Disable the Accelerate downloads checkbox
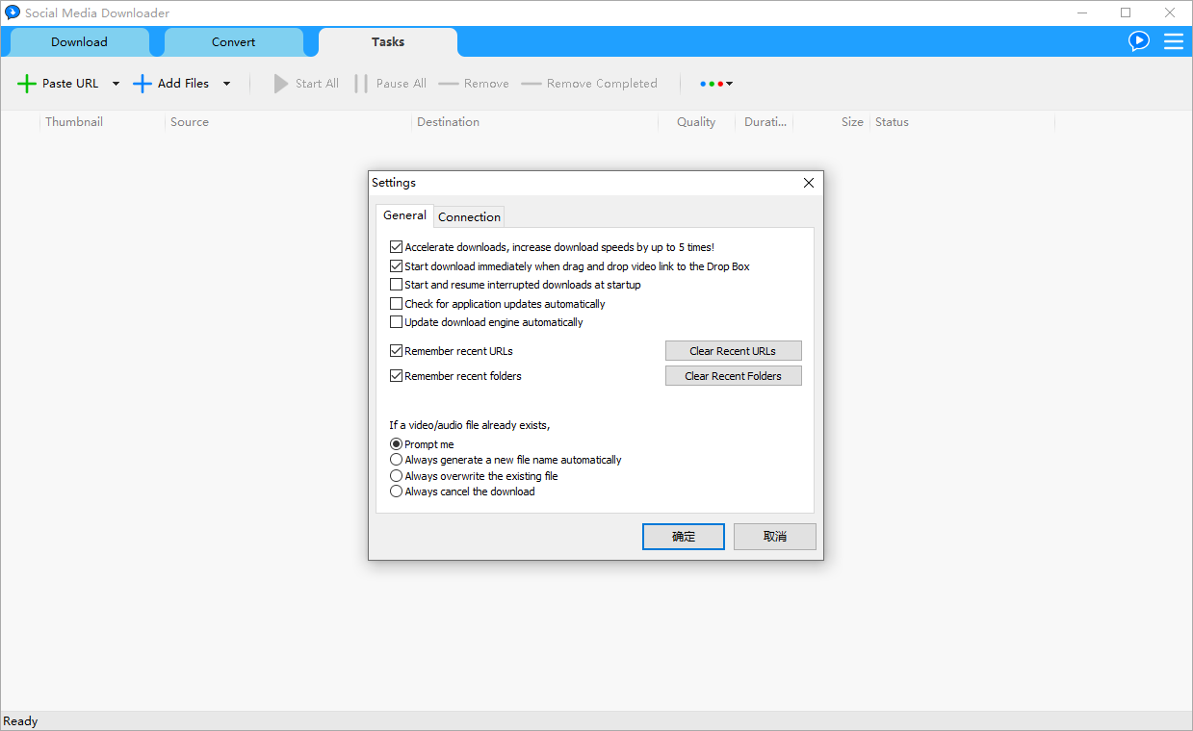The image size is (1193, 731). 396,247
